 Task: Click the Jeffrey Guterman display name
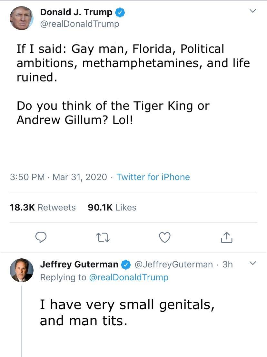(79, 265)
